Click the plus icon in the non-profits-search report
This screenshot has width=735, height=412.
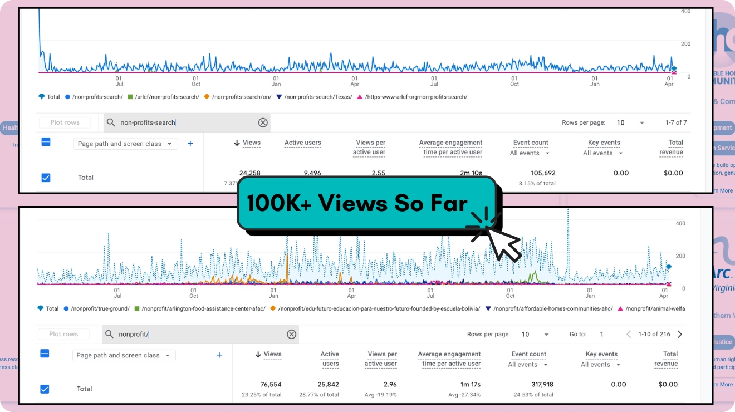point(190,144)
